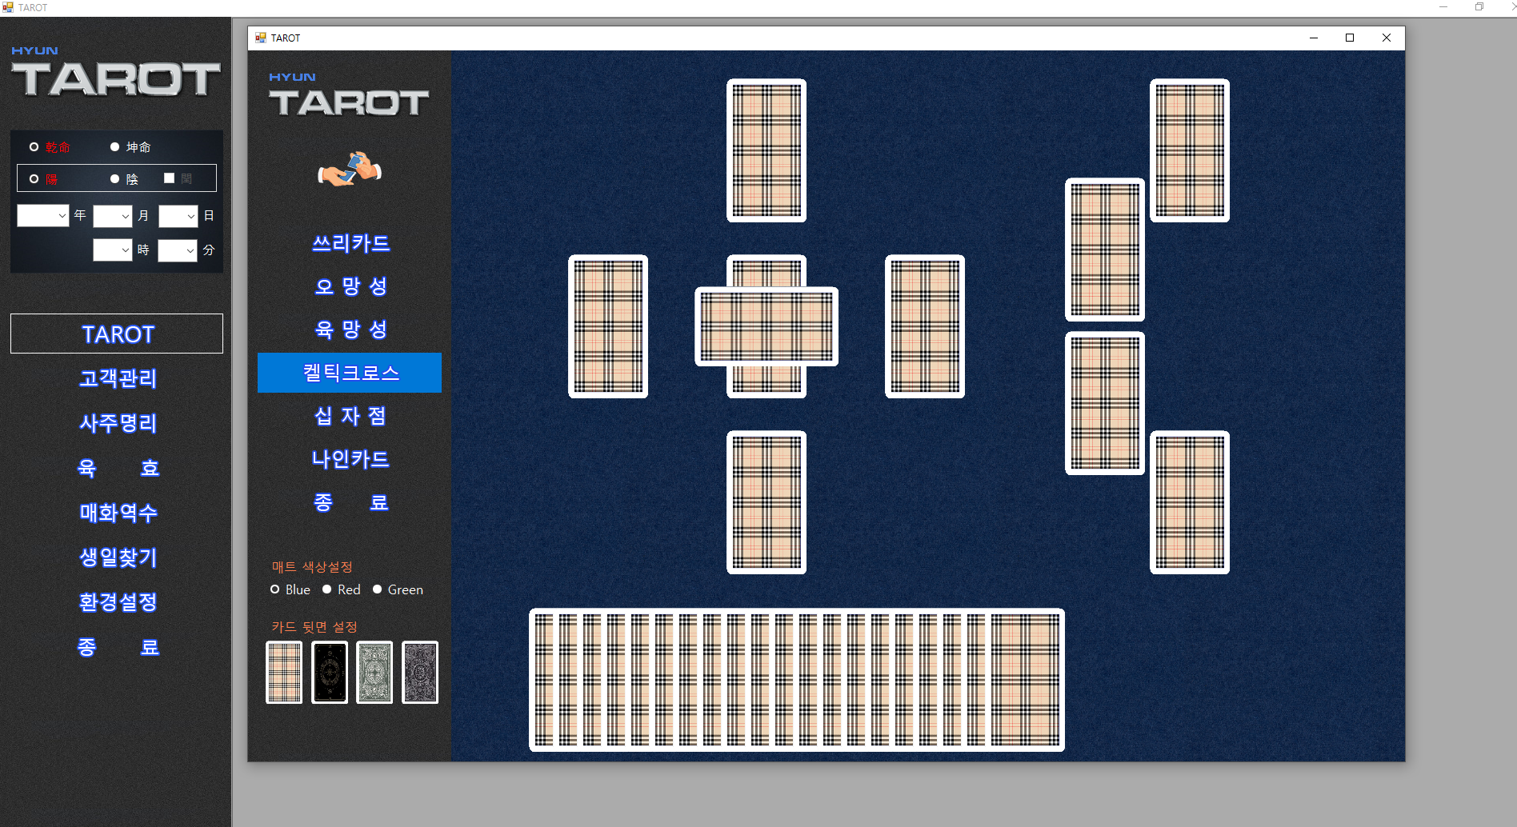Click the right card of the cross

pyautogui.click(x=925, y=326)
